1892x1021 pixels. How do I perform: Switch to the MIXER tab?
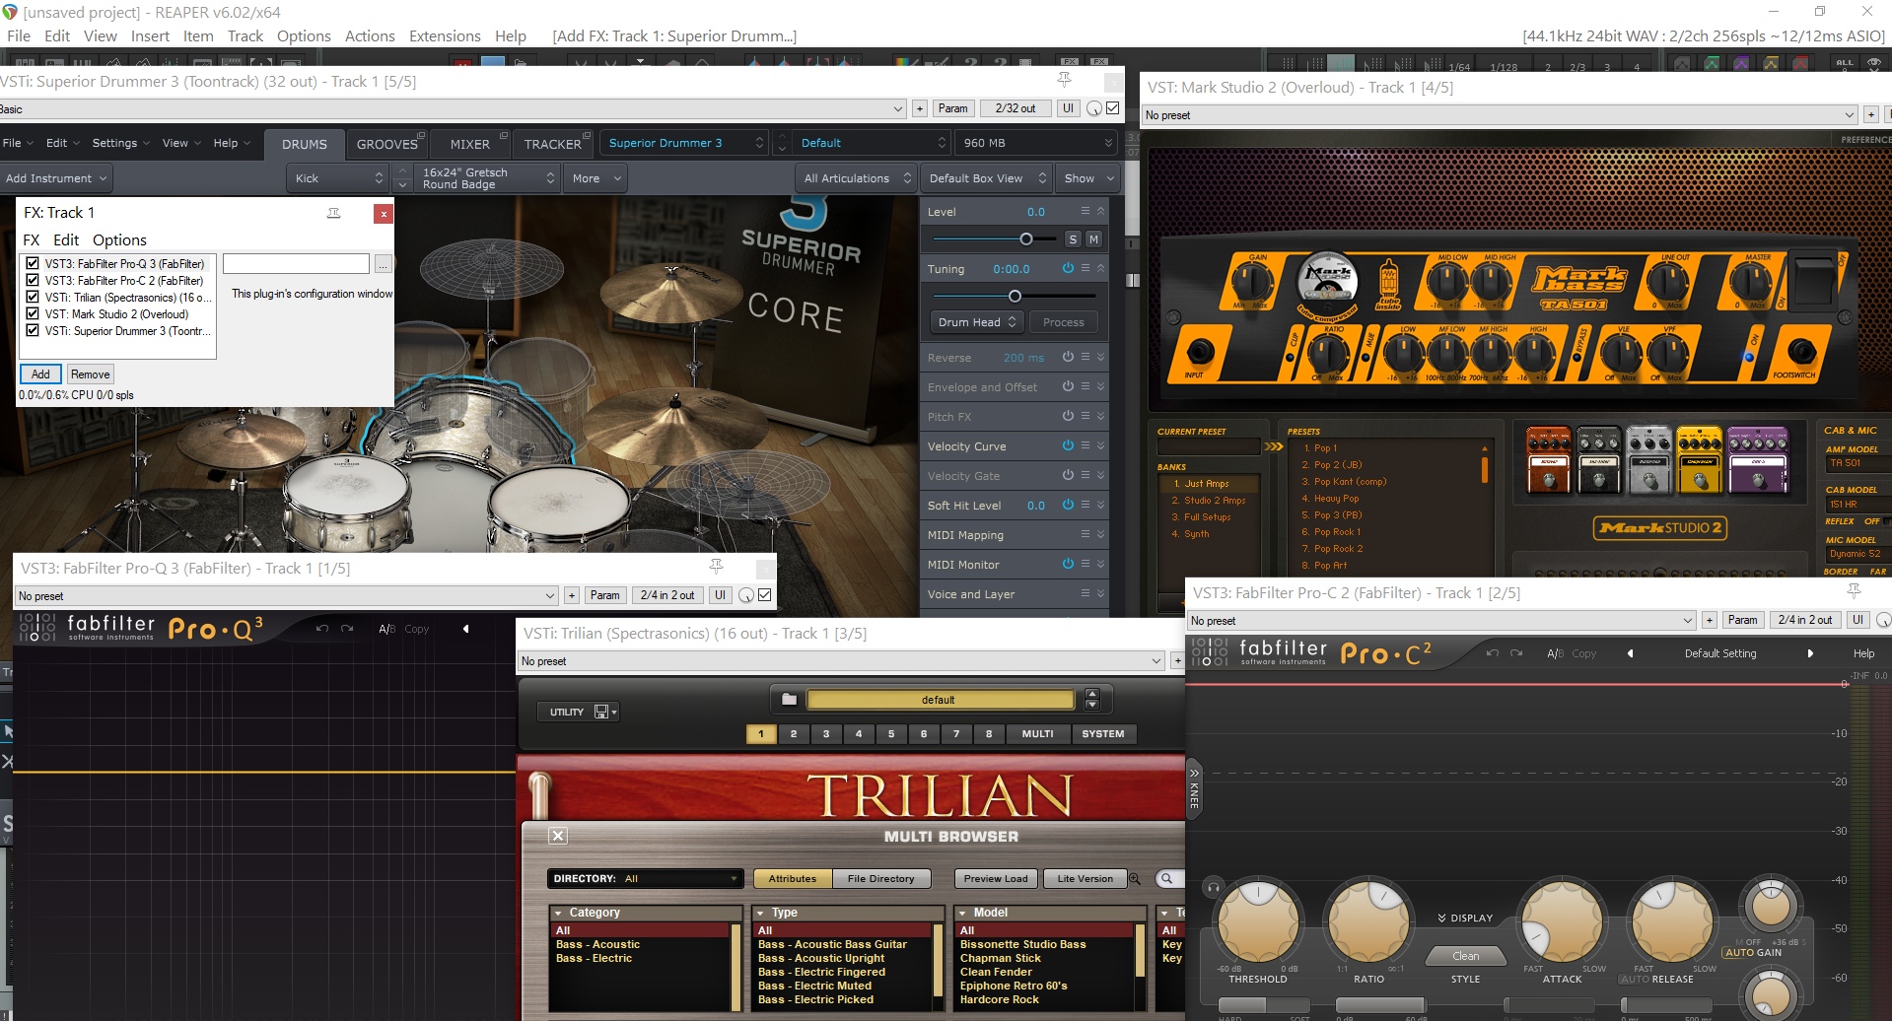point(470,144)
